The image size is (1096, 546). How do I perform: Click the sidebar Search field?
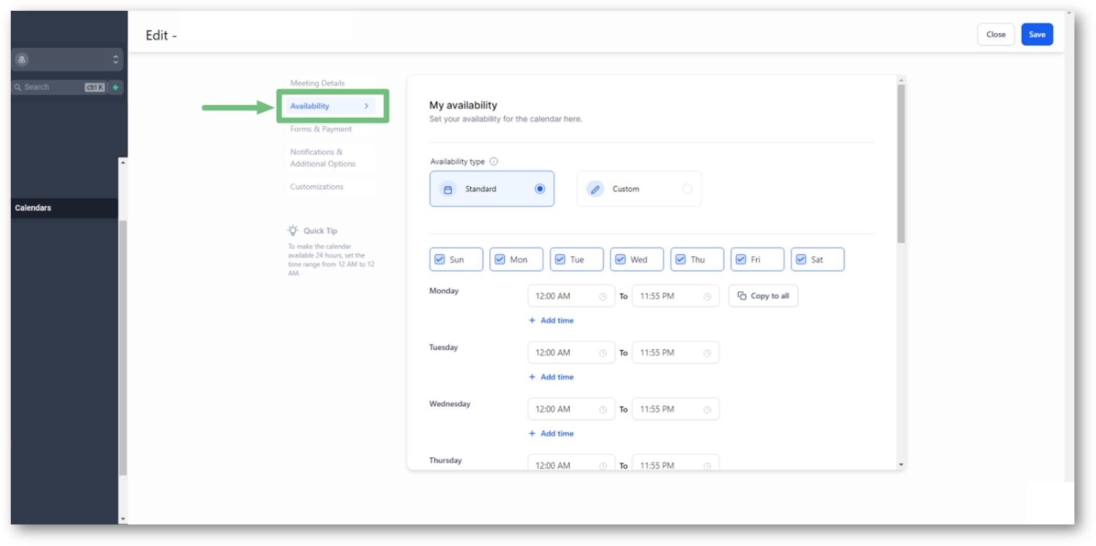pyautogui.click(x=59, y=87)
